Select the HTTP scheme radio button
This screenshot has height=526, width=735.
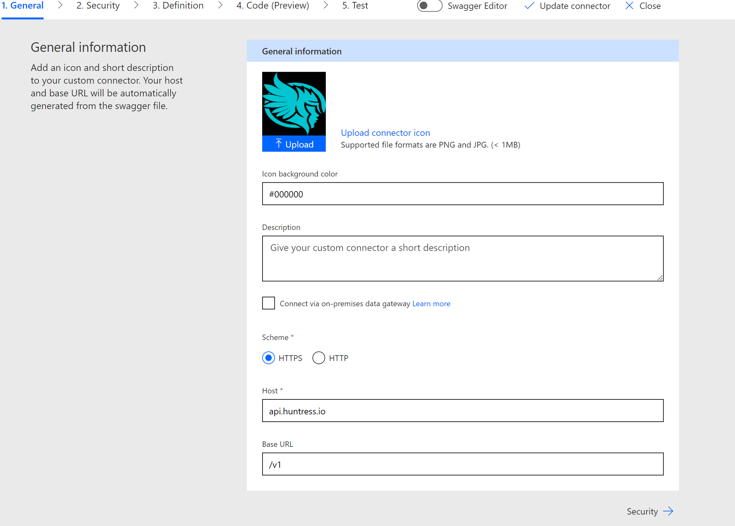coord(318,358)
